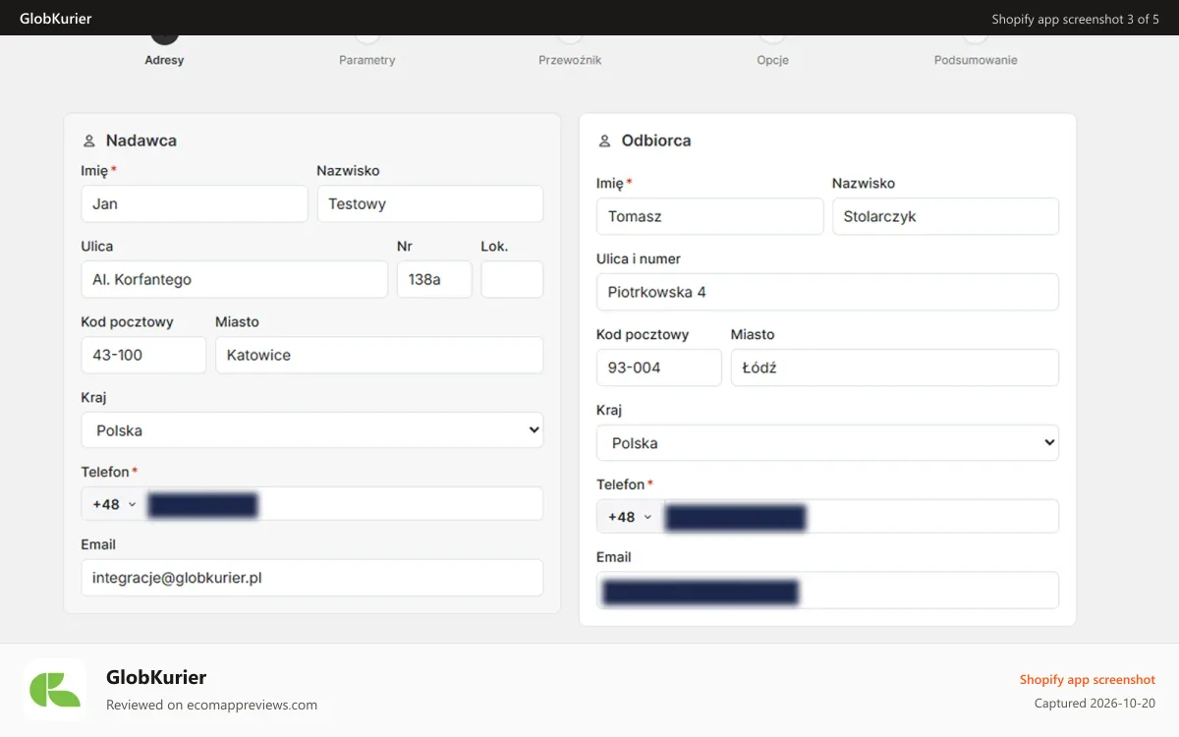The image size is (1179, 737).
Task: Click sender Email field integracje@globkurier.pl
Action: [x=312, y=578]
